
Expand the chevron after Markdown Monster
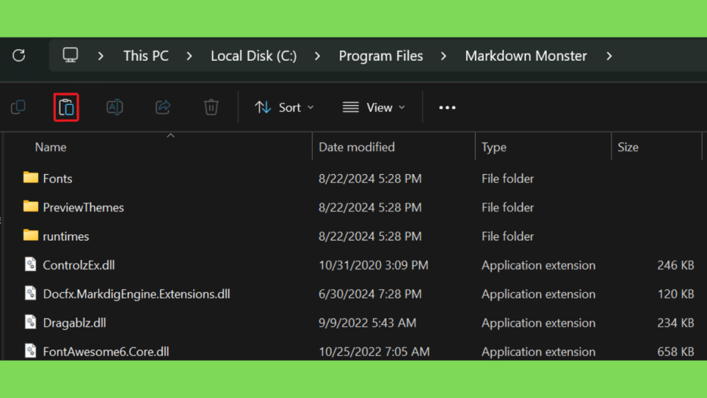pos(609,56)
